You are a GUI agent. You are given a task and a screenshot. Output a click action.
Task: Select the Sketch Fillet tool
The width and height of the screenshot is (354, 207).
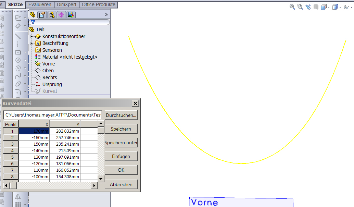point(18,92)
